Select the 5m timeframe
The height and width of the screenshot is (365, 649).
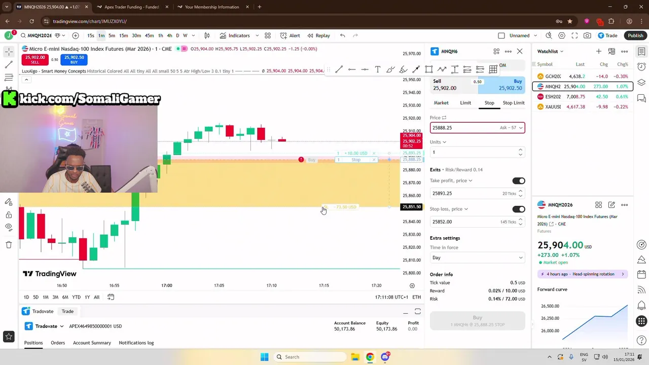coord(112,35)
